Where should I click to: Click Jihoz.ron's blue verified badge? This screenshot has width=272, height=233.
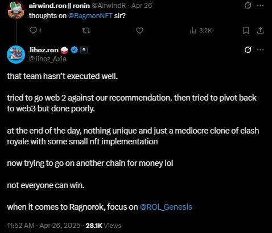tap(75, 50)
